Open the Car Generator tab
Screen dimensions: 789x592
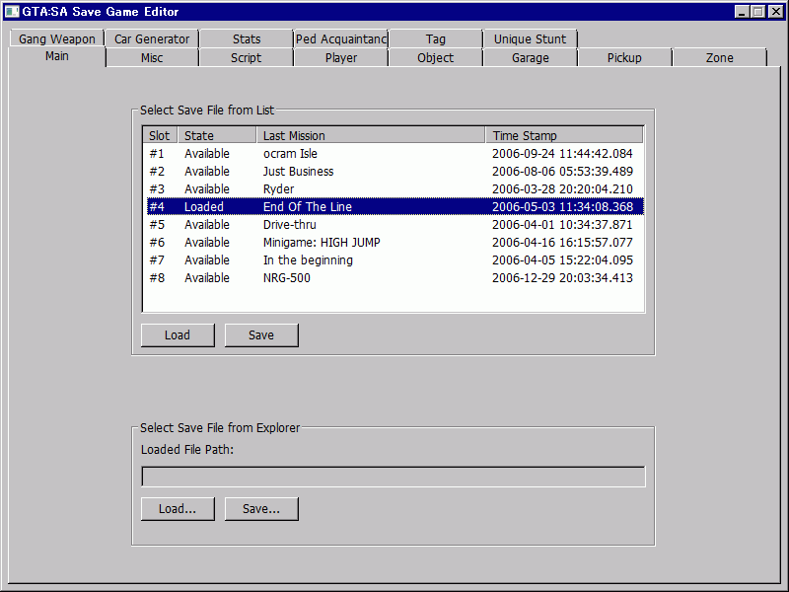pos(152,38)
